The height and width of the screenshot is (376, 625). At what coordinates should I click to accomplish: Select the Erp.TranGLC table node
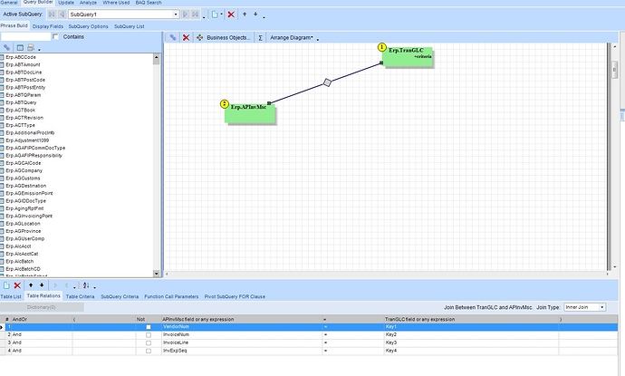click(x=407, y=56)
